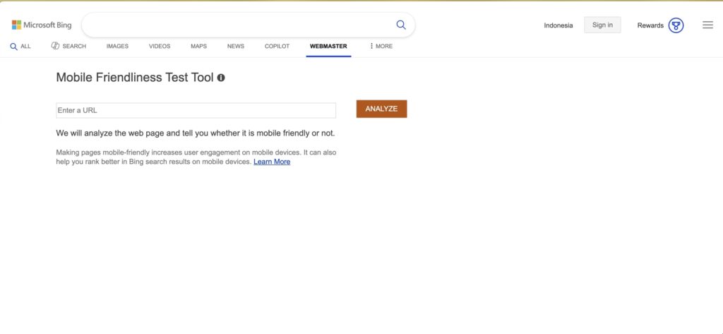Switch to the IMAGES tab
The height and width of the screenshot is (334, 723).
point(117,46)
